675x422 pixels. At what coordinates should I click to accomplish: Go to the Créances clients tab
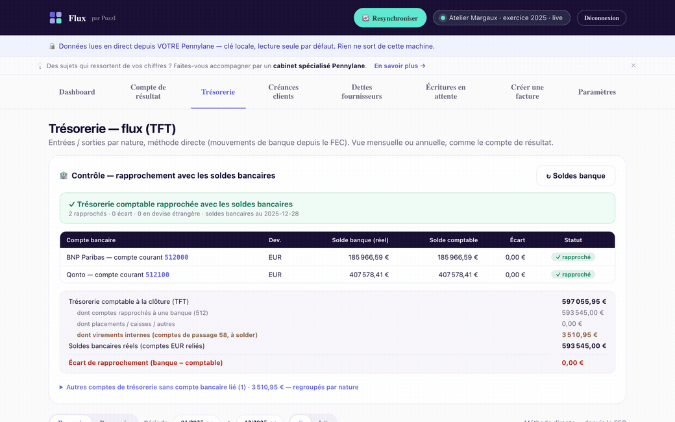click(283, 92)
